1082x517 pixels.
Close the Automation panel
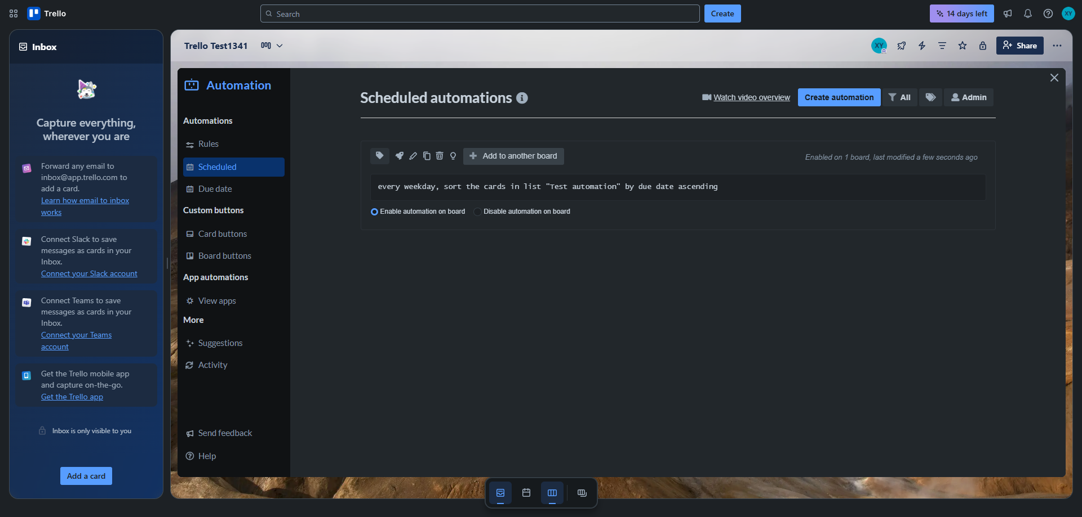pos(1054,78)
